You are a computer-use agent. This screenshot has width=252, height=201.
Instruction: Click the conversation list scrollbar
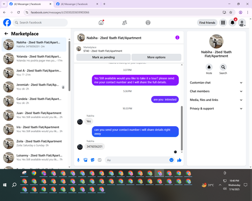69,66
